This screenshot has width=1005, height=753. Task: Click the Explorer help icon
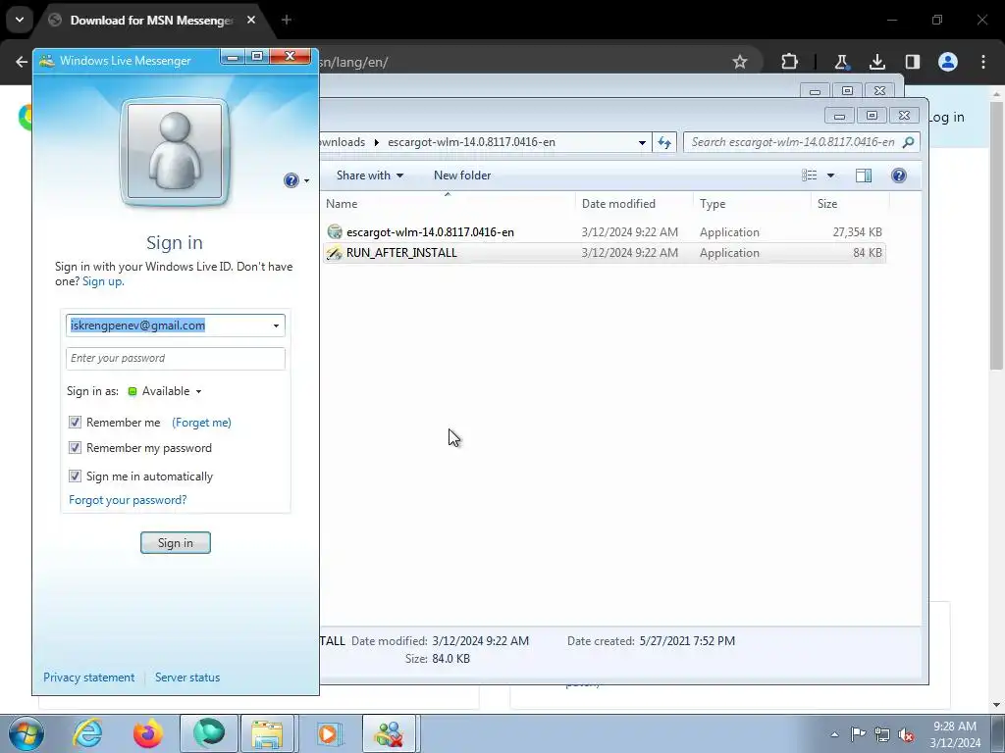pyautogui.click(x=899, y=176)
